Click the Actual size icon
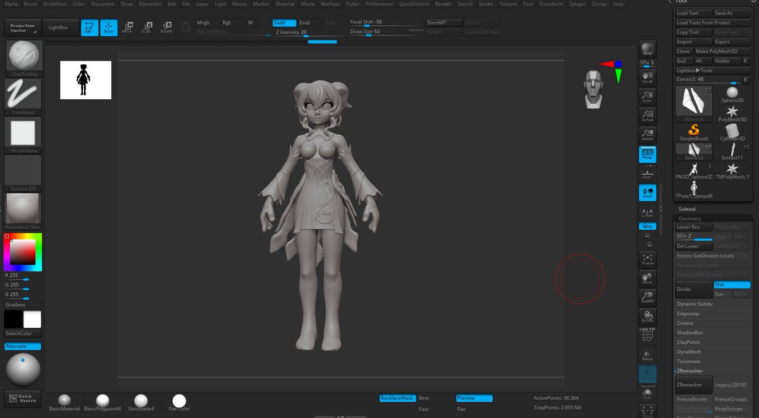The height and width of the screenshot is (418, 759). (x=647, y=115)
